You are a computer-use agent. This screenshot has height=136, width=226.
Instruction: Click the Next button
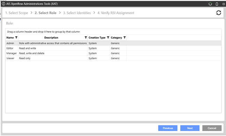(x=190, y=128)
